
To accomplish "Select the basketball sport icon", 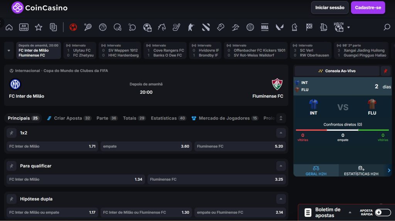I will click(103, 27).
